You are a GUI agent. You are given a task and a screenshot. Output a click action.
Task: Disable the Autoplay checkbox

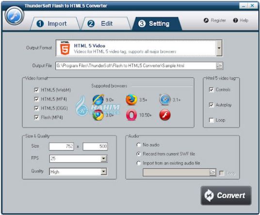(211, 105)
